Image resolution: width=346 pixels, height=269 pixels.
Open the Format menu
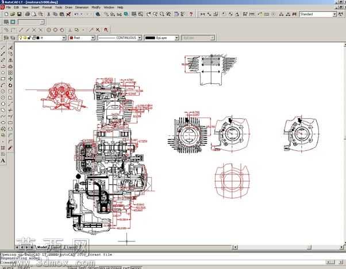(47, 7)
